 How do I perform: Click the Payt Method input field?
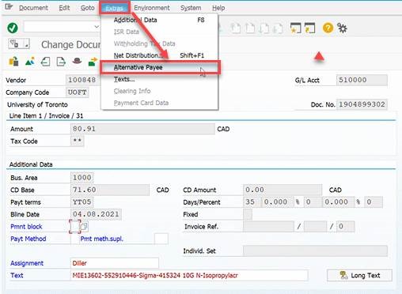pyautogui.click(x=75, y=239)
